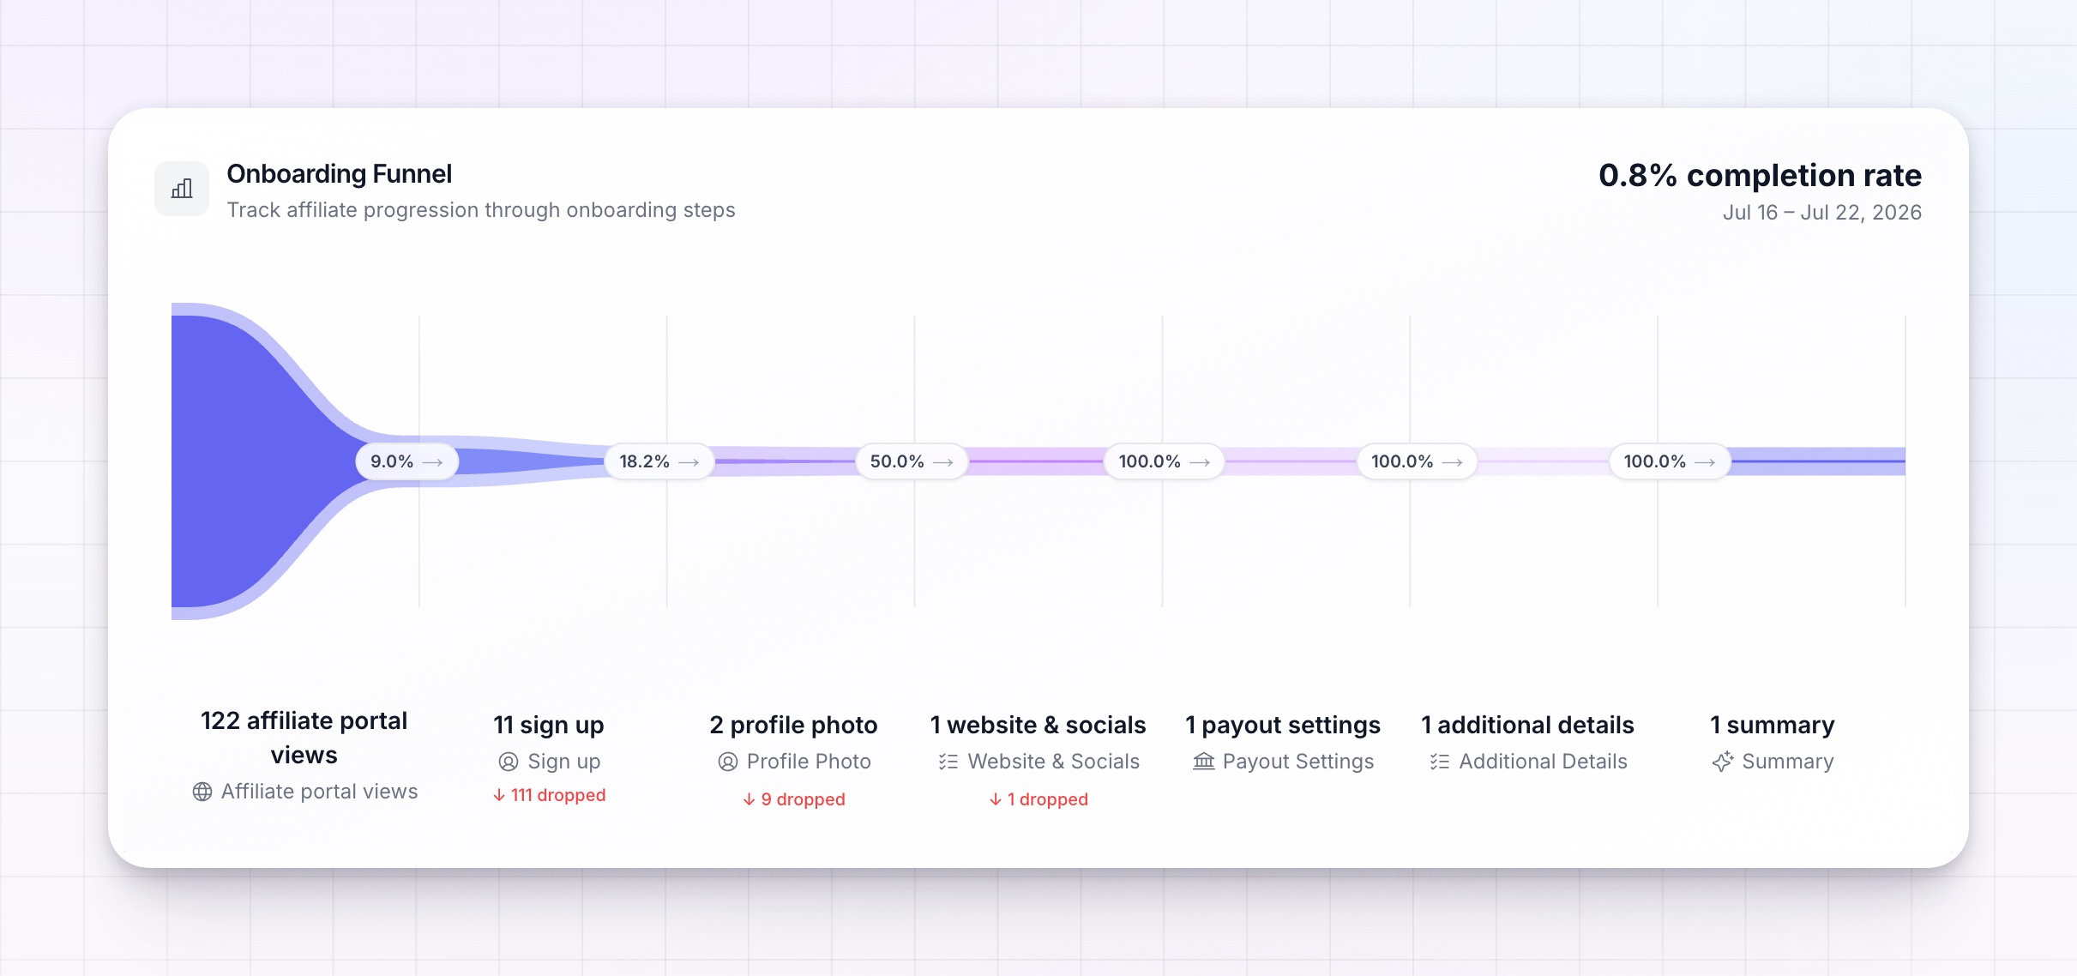Click the 9 dropped indicator

(x=794, y=799)
